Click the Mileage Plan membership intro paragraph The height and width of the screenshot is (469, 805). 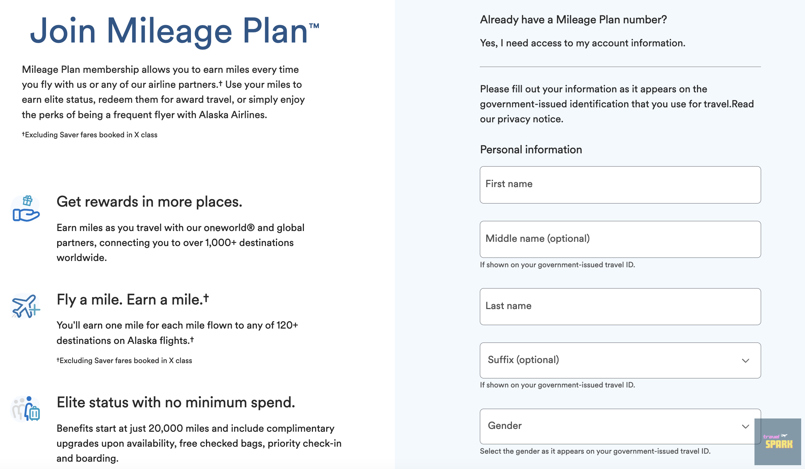(x=163, y=92)
